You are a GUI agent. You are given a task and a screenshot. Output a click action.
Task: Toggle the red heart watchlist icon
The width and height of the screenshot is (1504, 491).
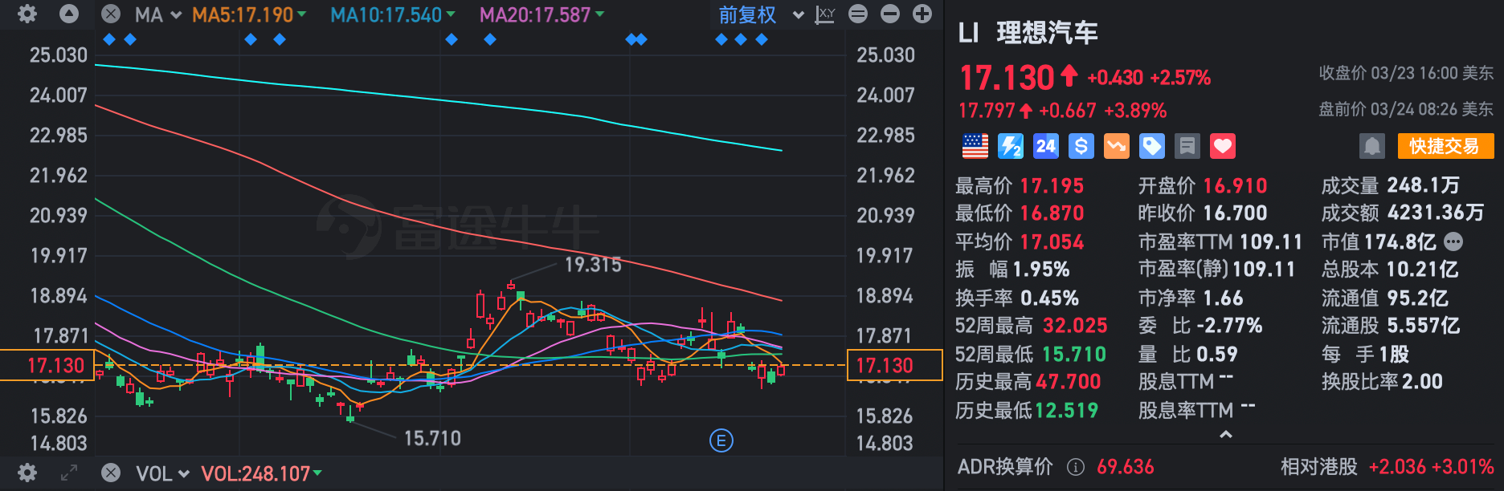tap(1223, 146)
